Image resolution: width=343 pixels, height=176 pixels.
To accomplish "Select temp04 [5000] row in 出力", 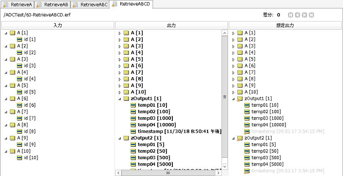I will coord(152,164).
